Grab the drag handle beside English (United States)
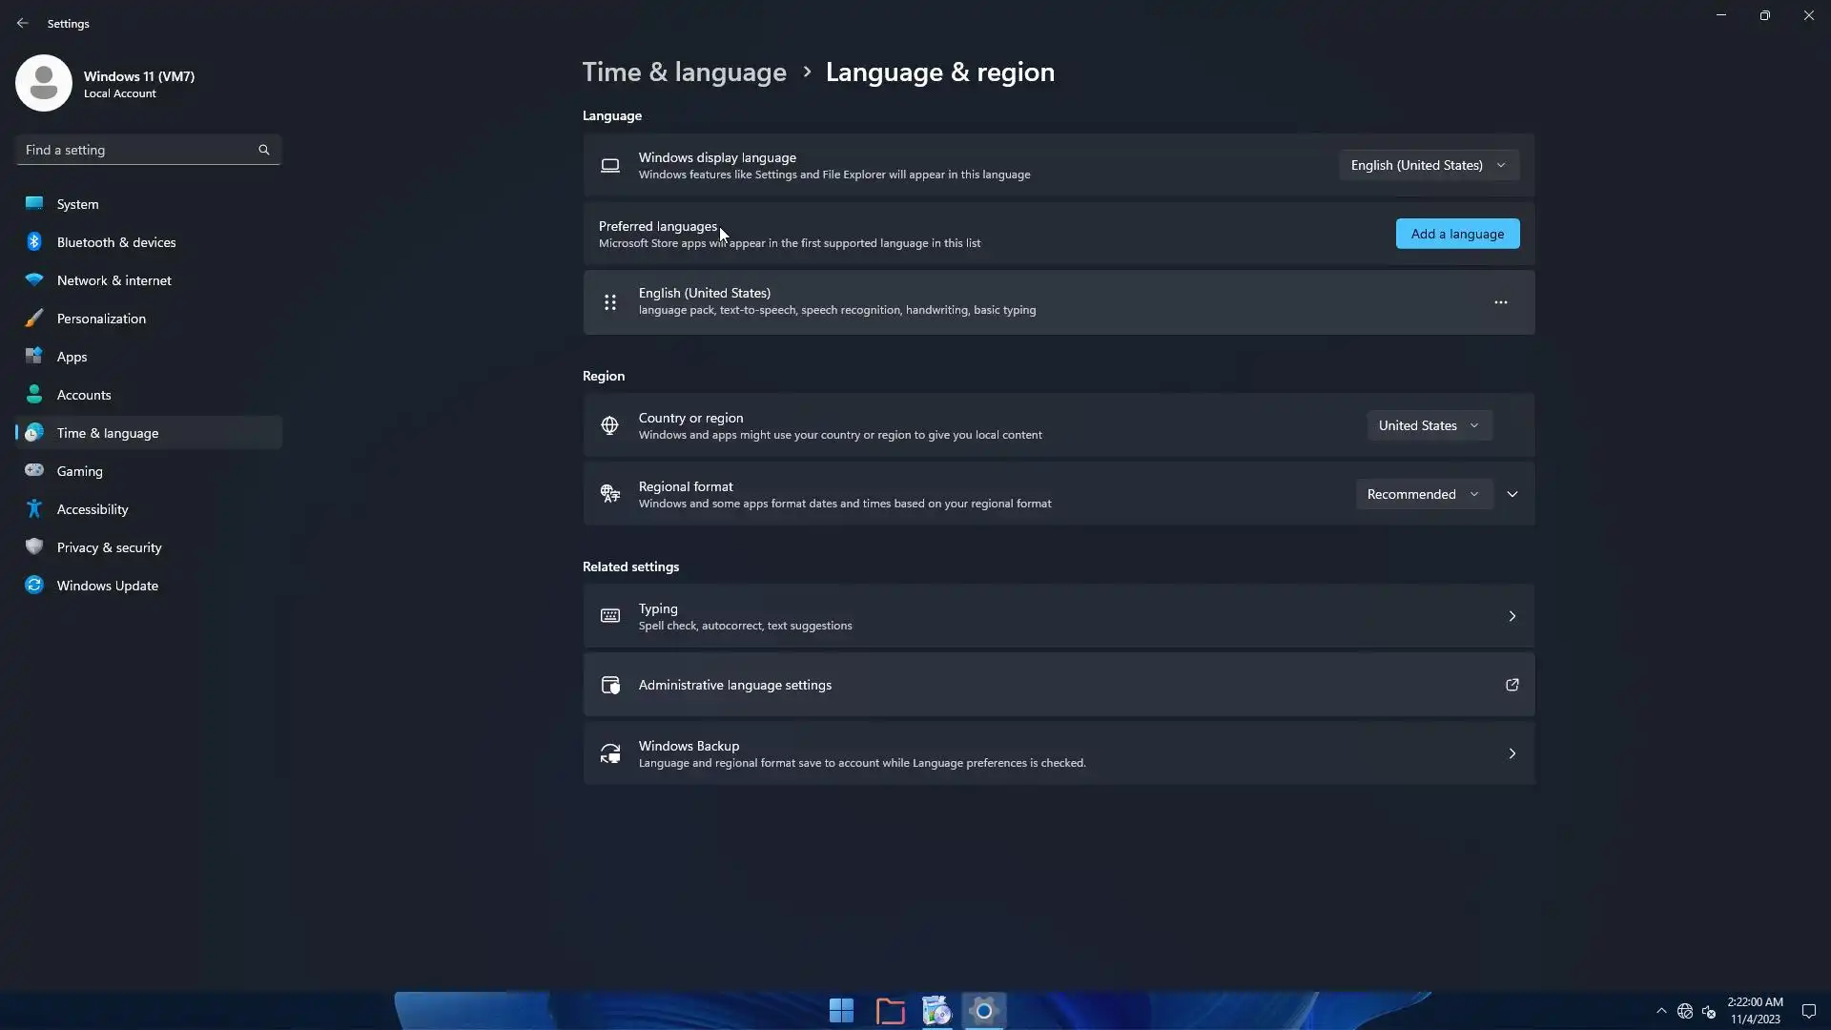Screen dimensions: 1831x1030 coord(610,302)
